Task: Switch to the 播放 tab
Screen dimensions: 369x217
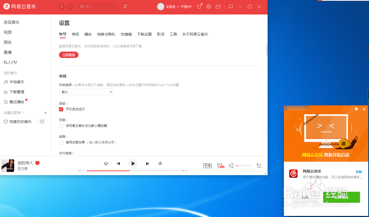Action: tap(88, 34)
